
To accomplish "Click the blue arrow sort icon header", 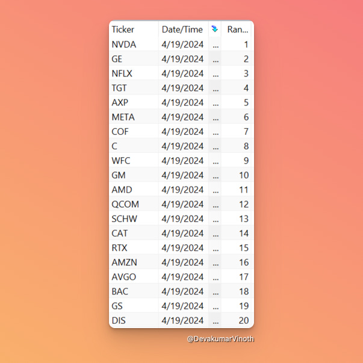I will point(215,29).
